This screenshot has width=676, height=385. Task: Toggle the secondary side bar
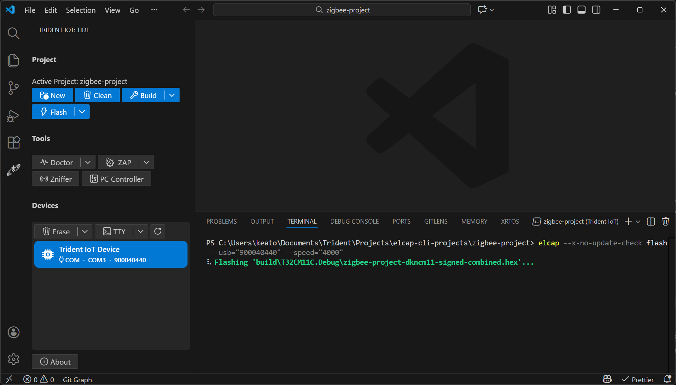pos(596,10)
